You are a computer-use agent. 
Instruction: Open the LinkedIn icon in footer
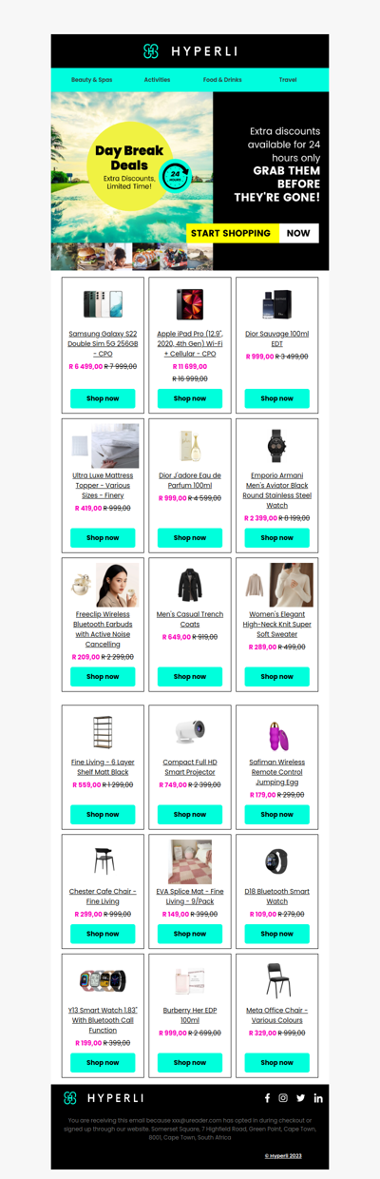pyautogui.click(x=318, y=1098)
